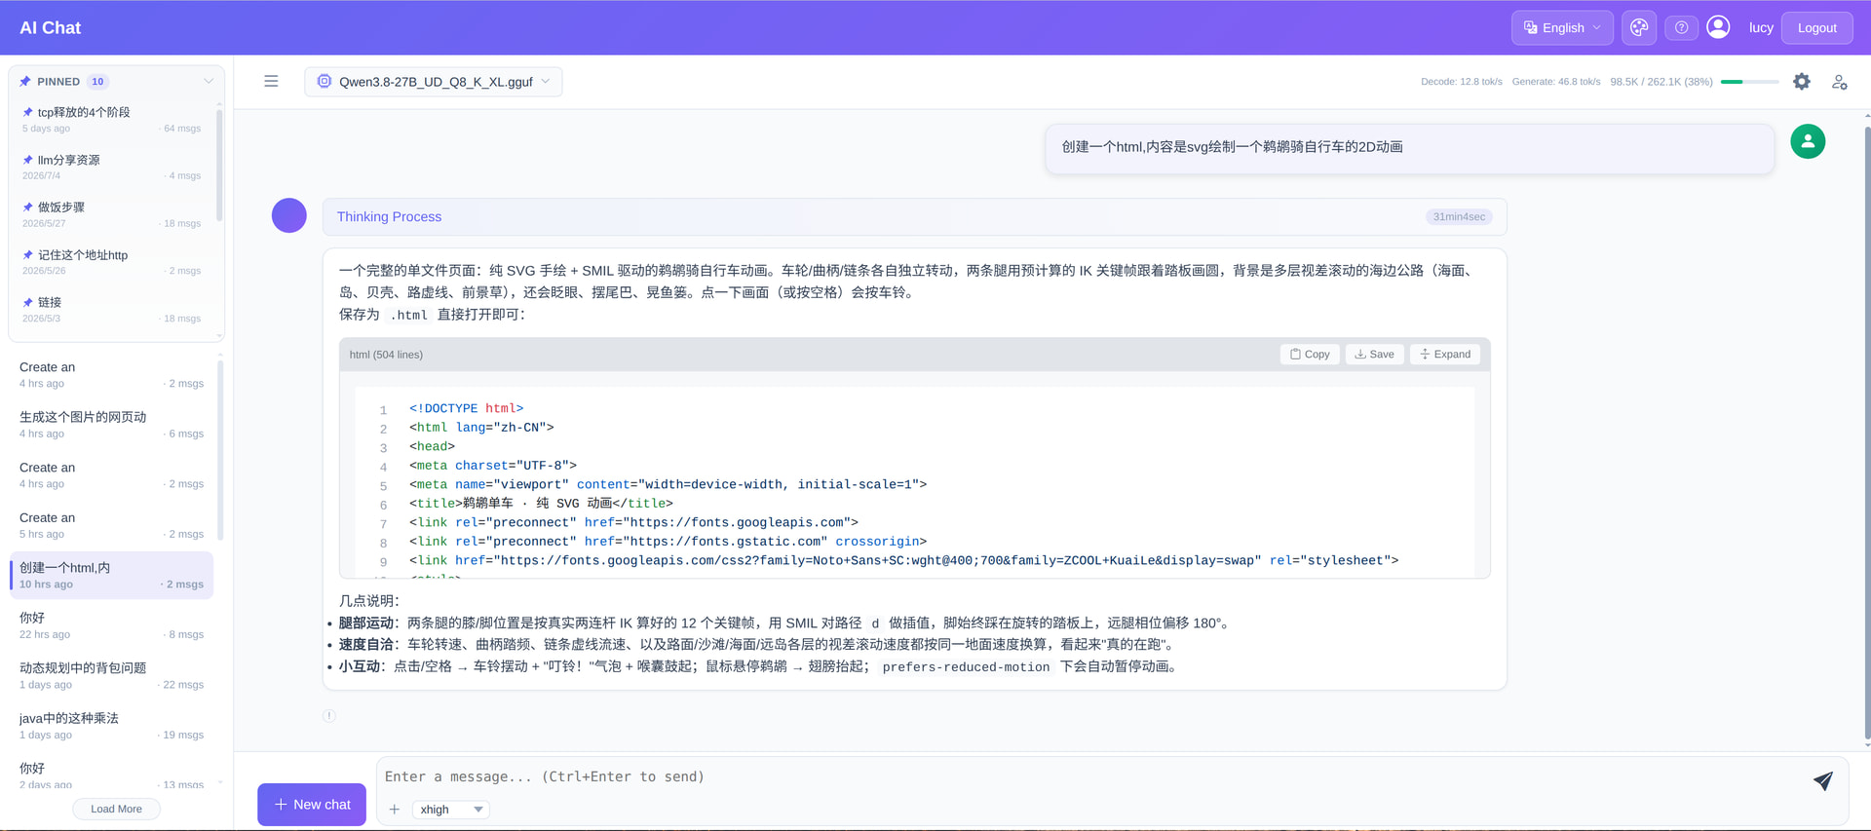Open pinned chat llm分享资源

(112, 167)
